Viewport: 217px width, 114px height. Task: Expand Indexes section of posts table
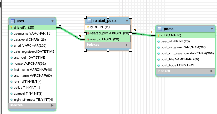click(x=212, y=71)
